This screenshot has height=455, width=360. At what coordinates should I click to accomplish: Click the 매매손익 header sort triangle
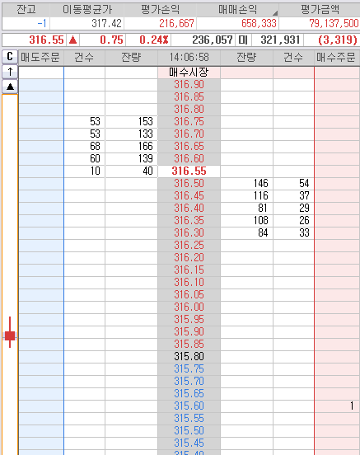click(x=275, y=13)
